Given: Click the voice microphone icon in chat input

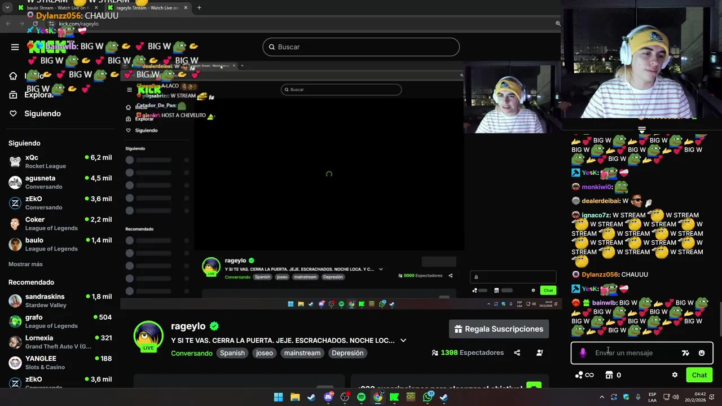Looking at the screenshot, I should tap(583, 353).
